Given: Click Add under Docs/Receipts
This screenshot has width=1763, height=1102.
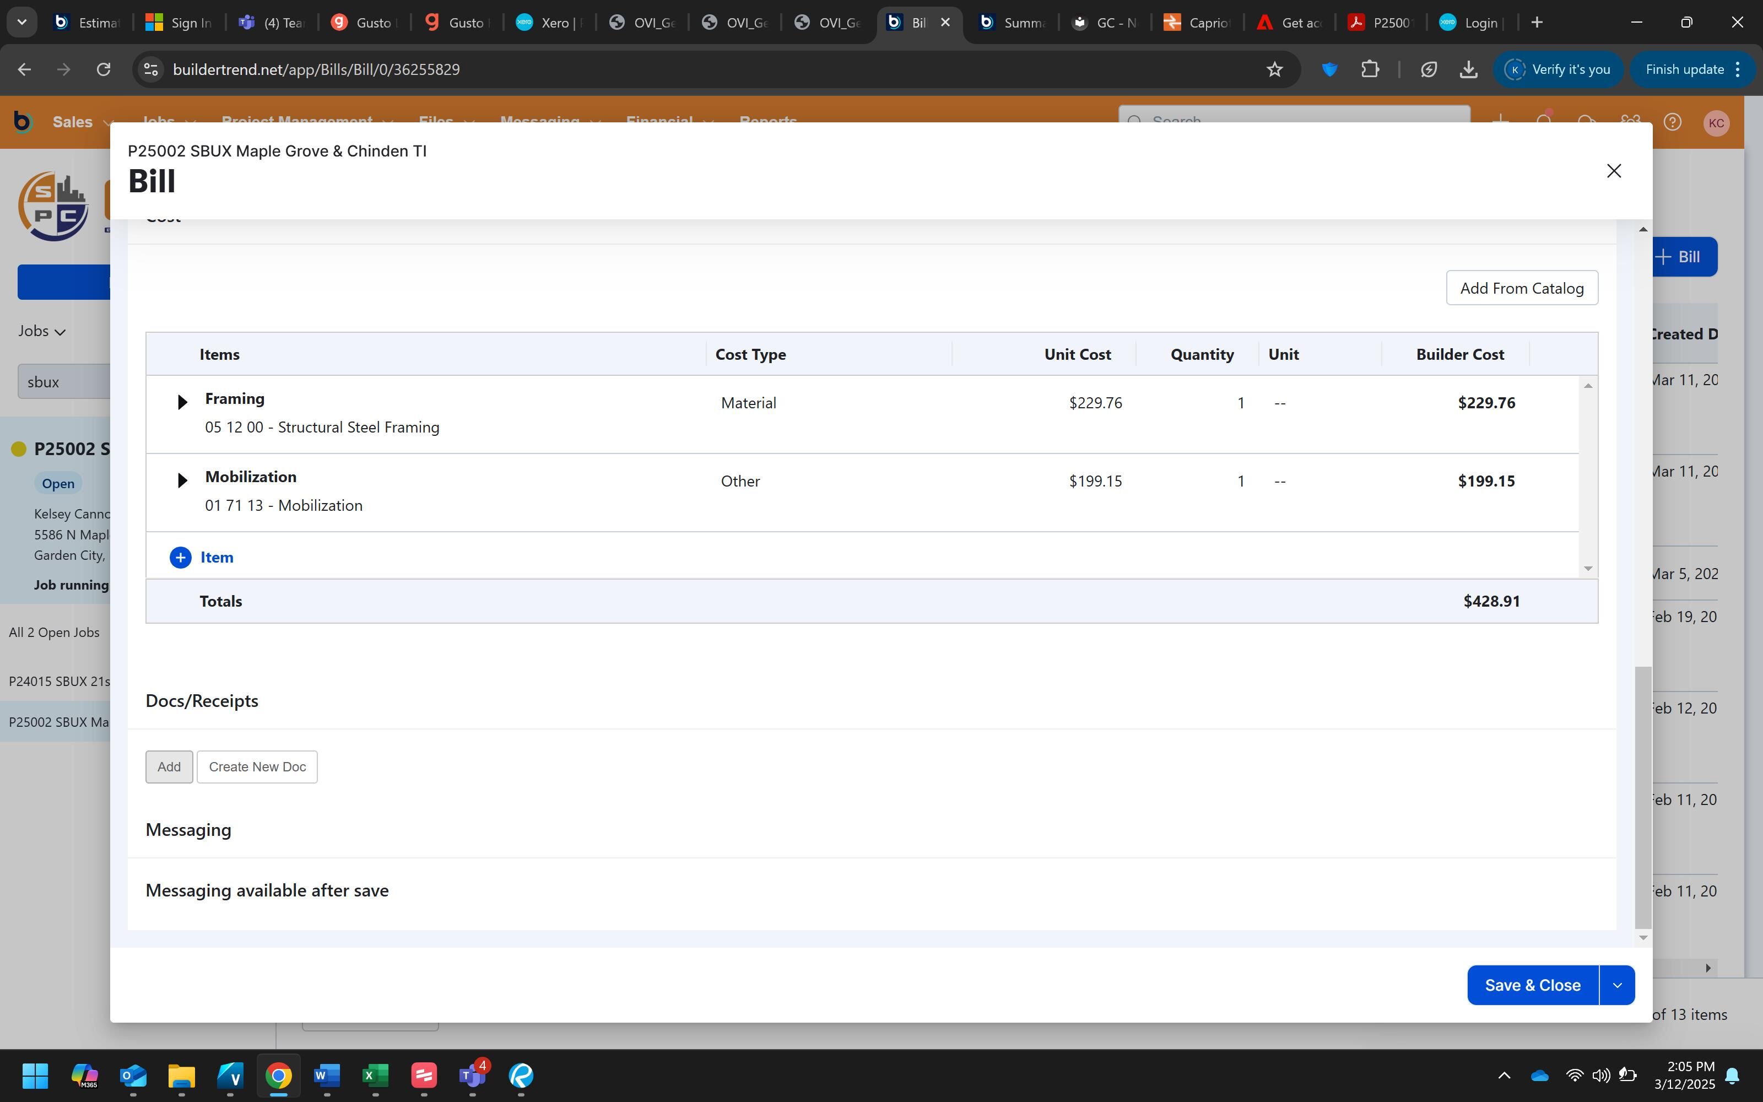Looking at the screenshot, I should pos(169,767).
